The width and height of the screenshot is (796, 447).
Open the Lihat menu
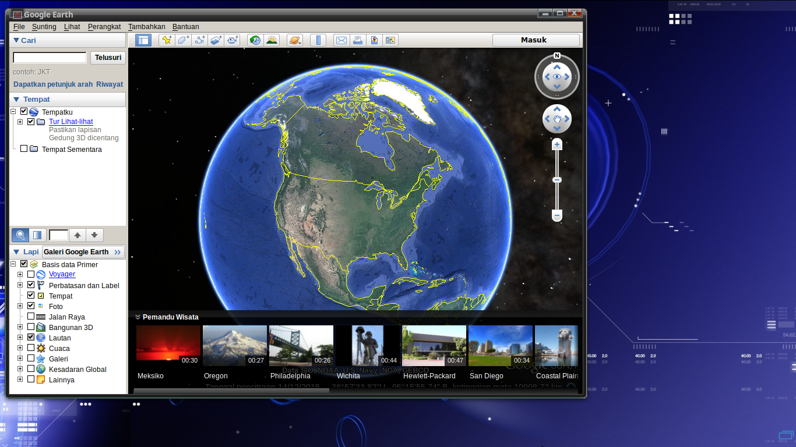point(72,27)
